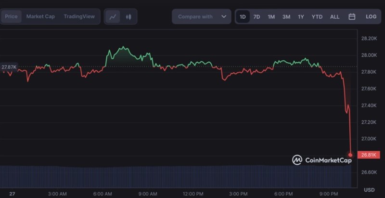Click the red 26.81K current price label
Image resolution: width=385 pixels, height=198 pixels.
coord(370,155)
